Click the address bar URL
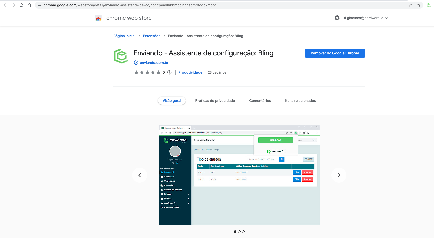 coord(130,5)
